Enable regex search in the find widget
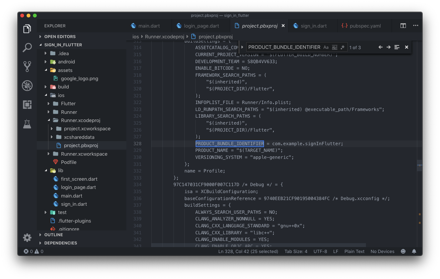The width and height of the screenshot is (440, 279). [x=343, y=47]
